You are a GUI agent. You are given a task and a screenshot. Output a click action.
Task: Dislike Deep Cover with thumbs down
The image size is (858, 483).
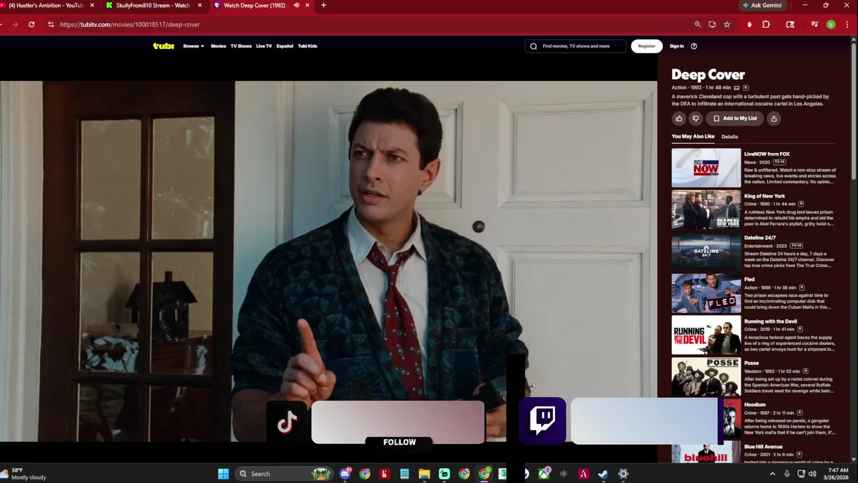click(x=695, y=118)
